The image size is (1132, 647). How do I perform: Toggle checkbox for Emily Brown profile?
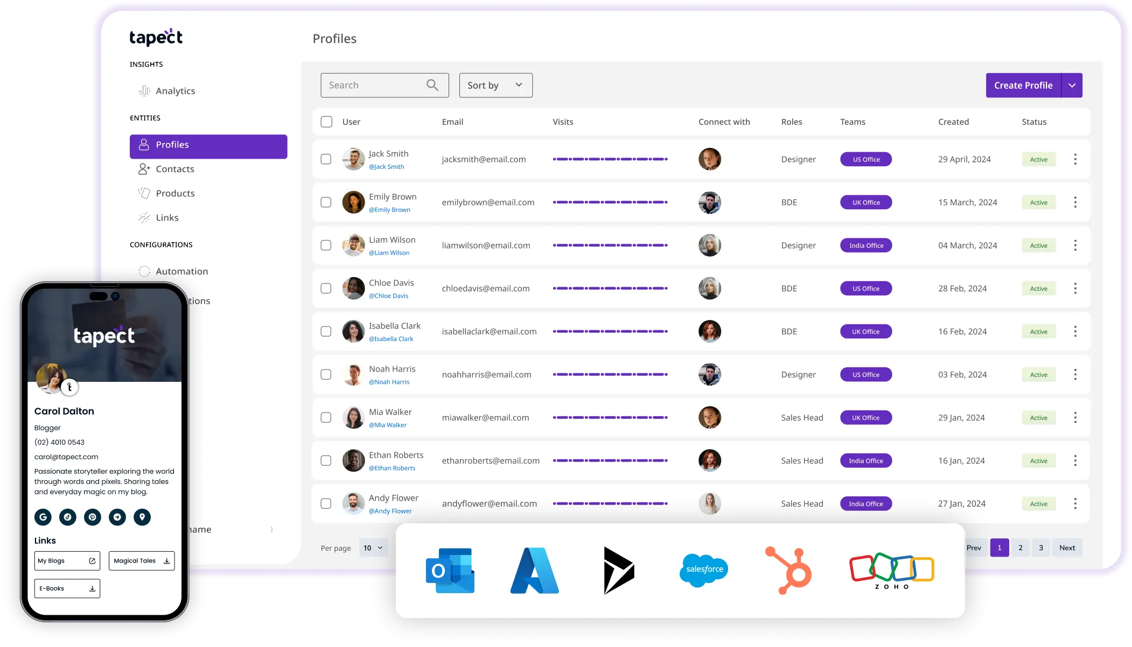326,202
